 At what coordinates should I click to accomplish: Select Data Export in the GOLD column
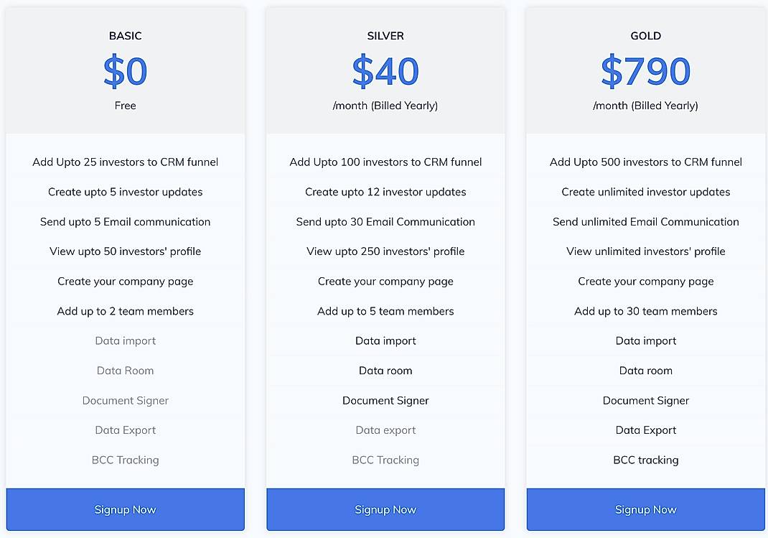pyautogui.click(x=645, y=430)
